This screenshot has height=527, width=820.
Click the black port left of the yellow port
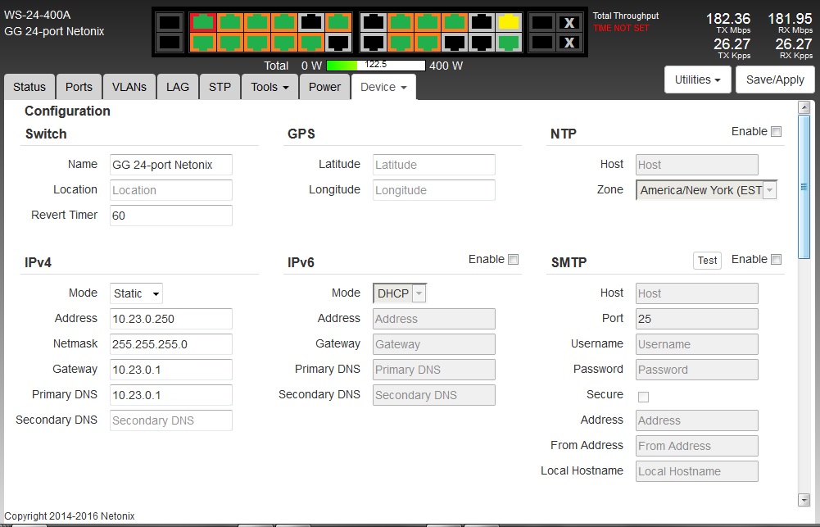[482, 22]
